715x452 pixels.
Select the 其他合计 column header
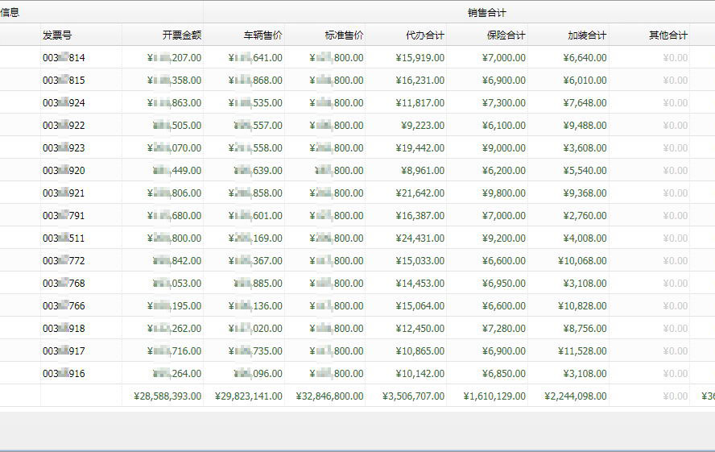668,35
